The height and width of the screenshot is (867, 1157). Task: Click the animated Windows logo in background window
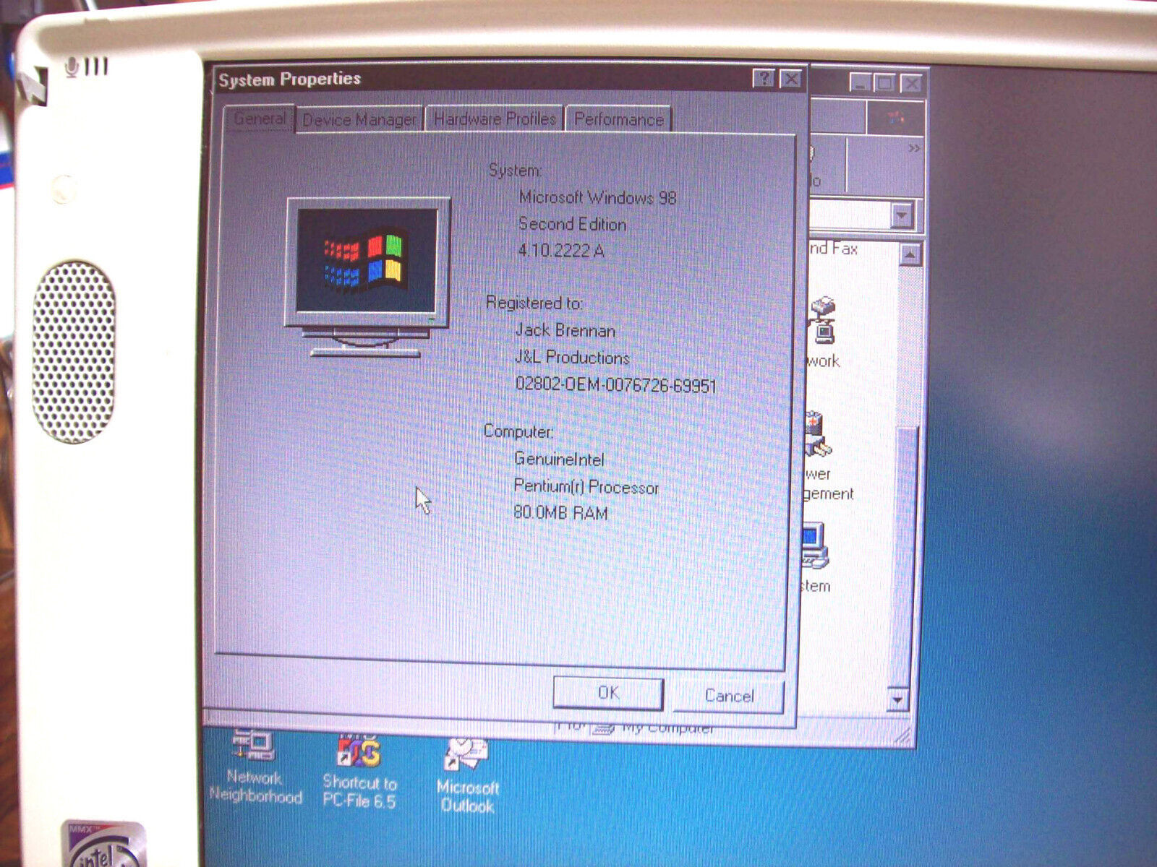pos(896,117)
